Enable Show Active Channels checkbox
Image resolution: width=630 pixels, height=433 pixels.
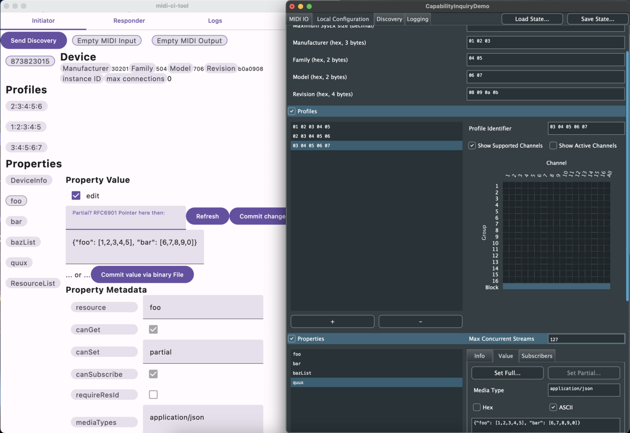click(x=553, y=146)
